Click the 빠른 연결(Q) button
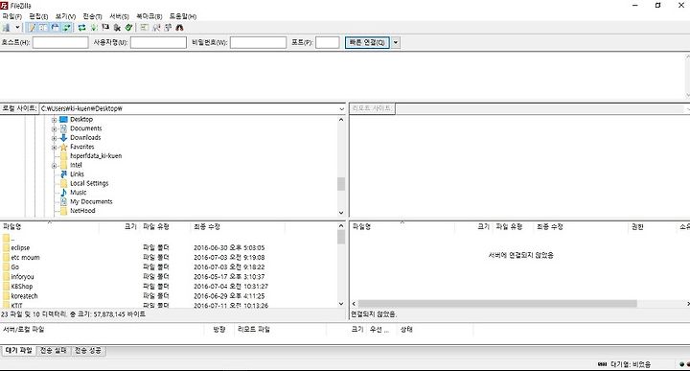Screen dimensions: 690x371 367,43
